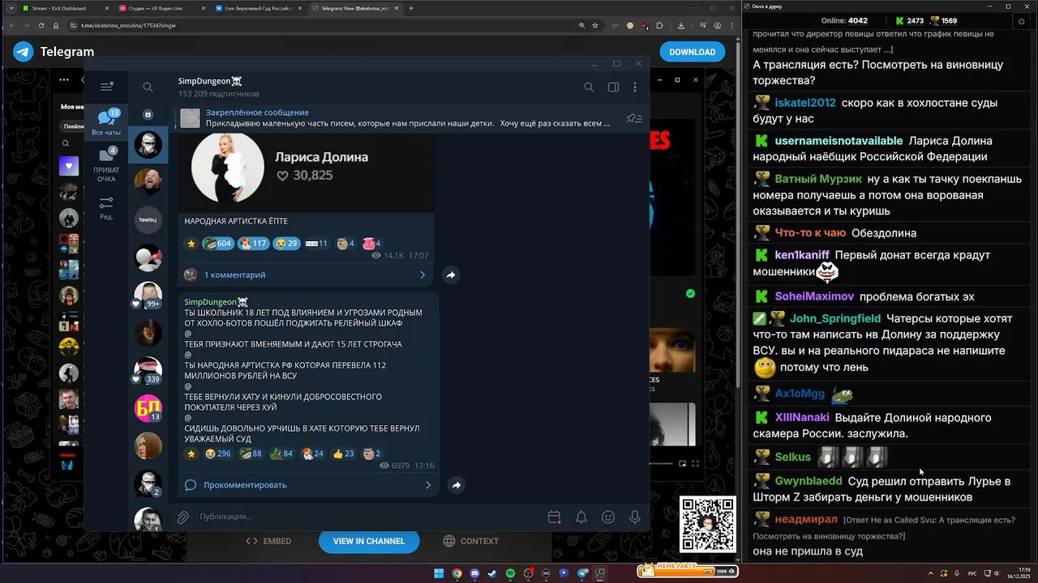This screenshot has height=583, width=1038.
Task: Expand the arrow beside 'Прокомментировать'
Action: [427, 485]
